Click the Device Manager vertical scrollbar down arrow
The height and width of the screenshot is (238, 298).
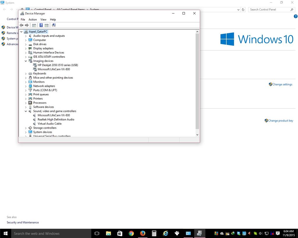pos(197,135)
